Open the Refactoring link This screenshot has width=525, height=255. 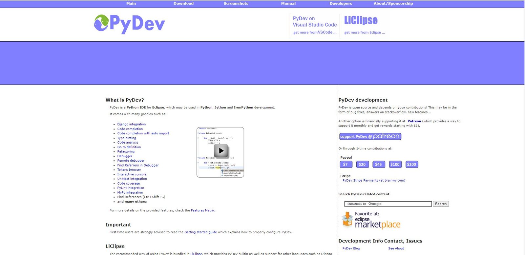(x=126, y=151)
